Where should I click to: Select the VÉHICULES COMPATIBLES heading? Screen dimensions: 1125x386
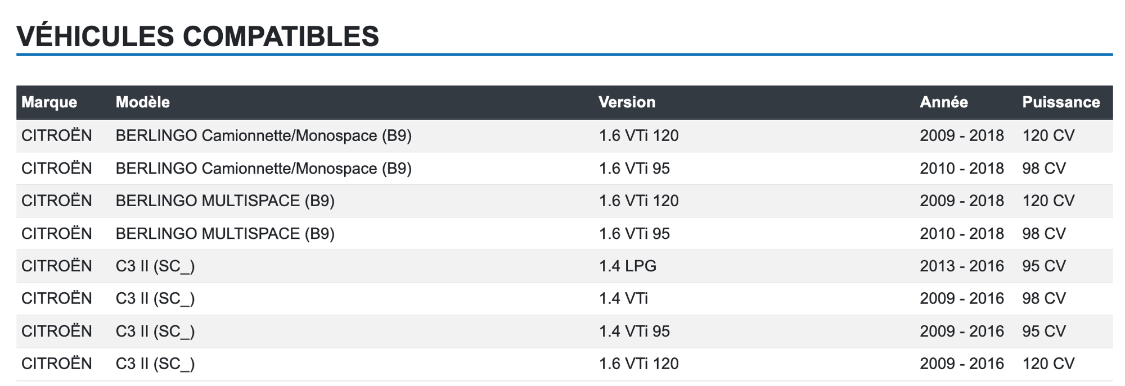[x=197, y=36]
